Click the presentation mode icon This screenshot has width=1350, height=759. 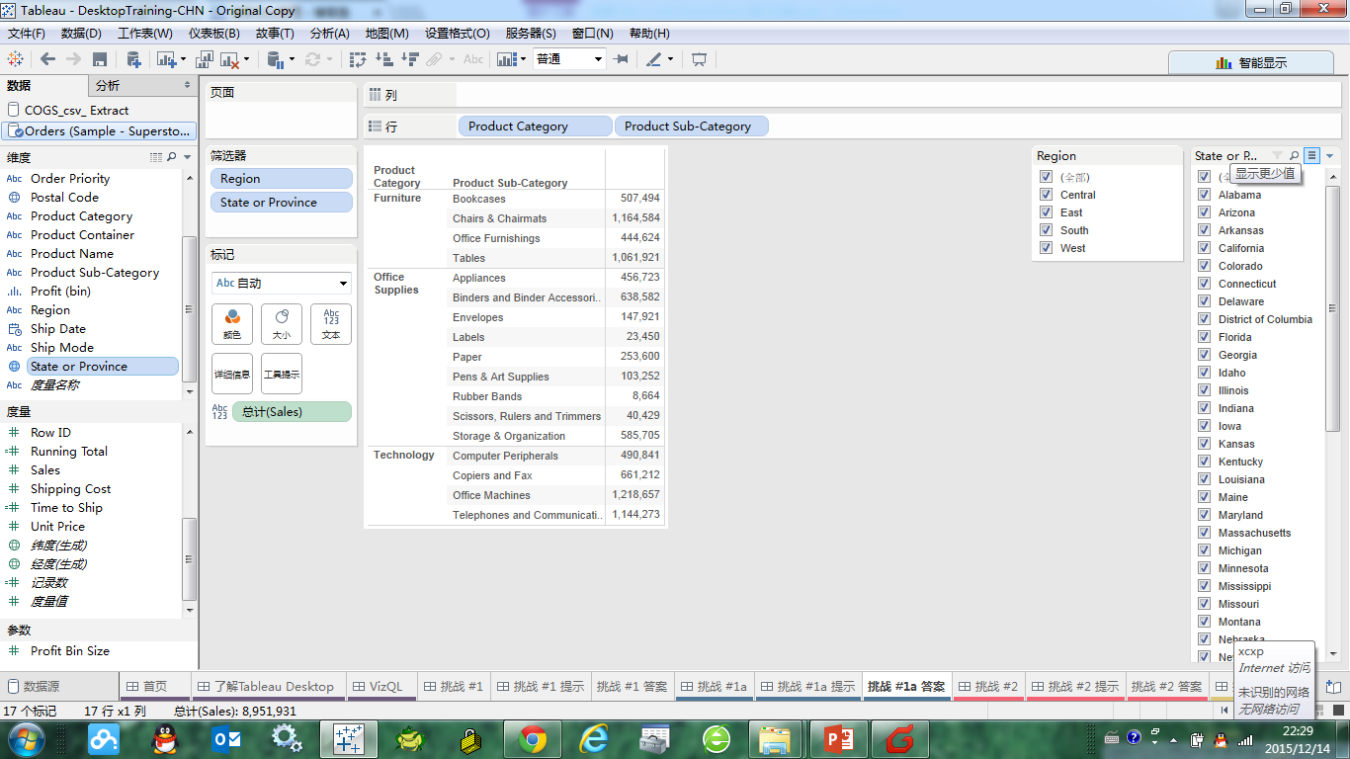click(x=699, y=59)
